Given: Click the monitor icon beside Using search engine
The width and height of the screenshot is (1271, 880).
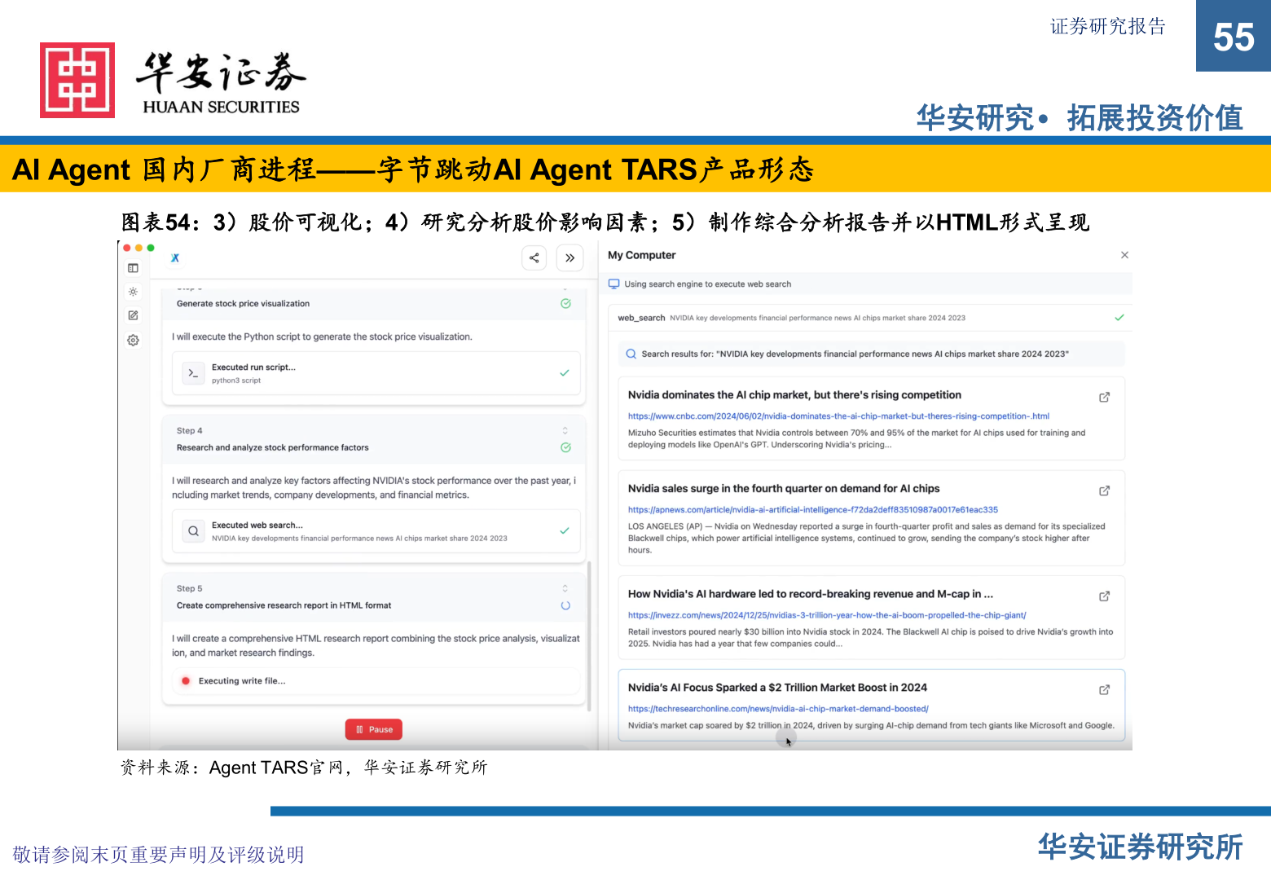Looking at the screenshot, I should coord(614,284).
